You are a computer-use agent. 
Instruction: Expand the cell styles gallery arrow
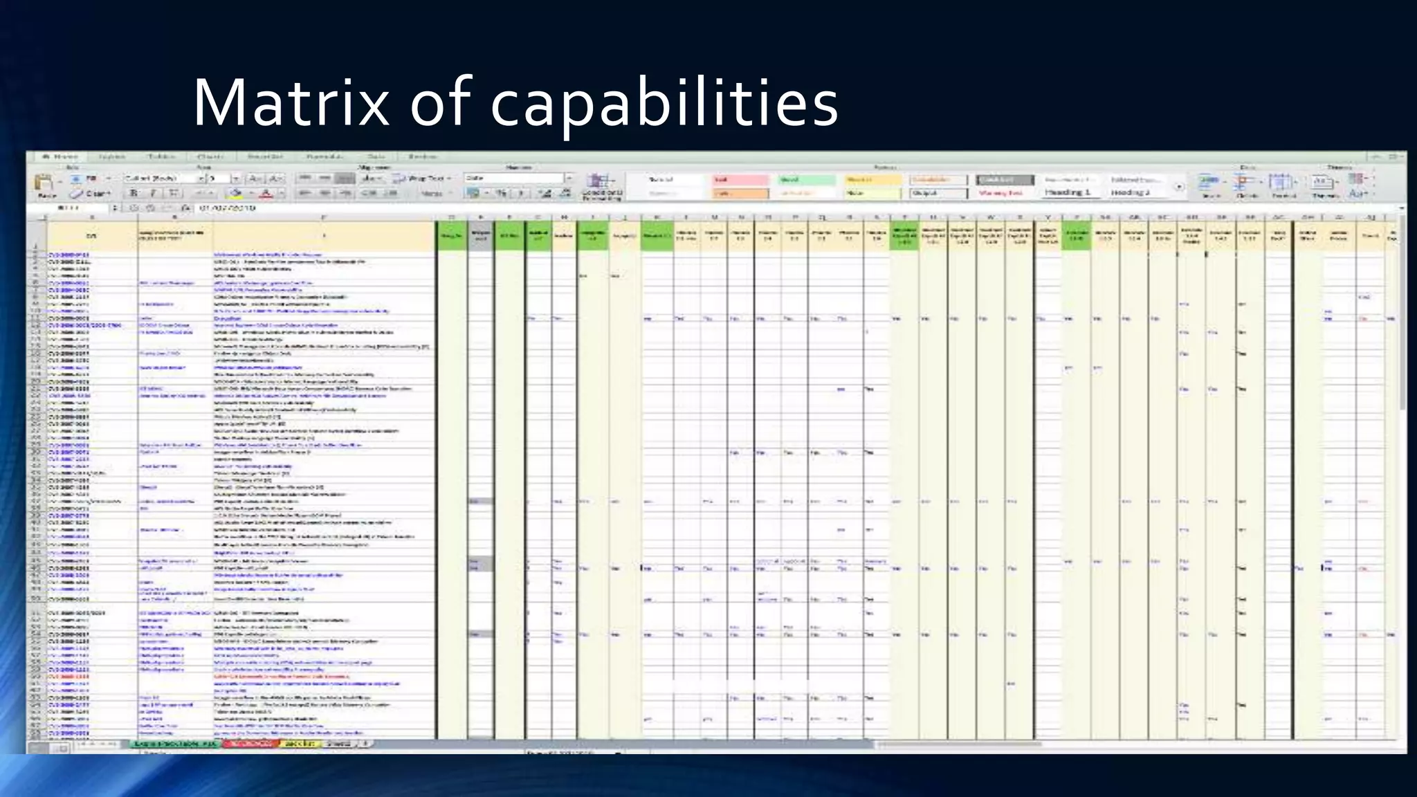tap(1179, 187)
